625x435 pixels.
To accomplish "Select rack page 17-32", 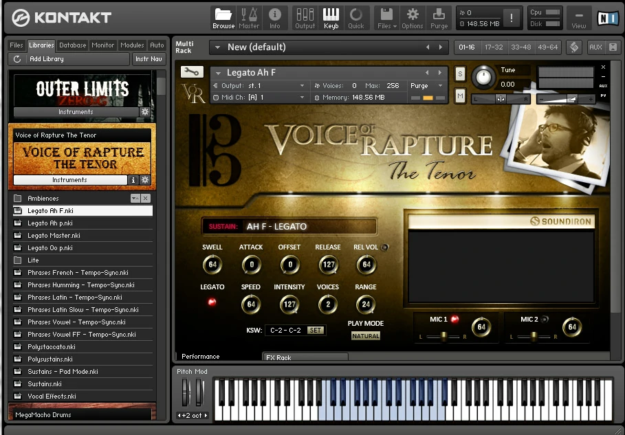I will coord(494,47).
